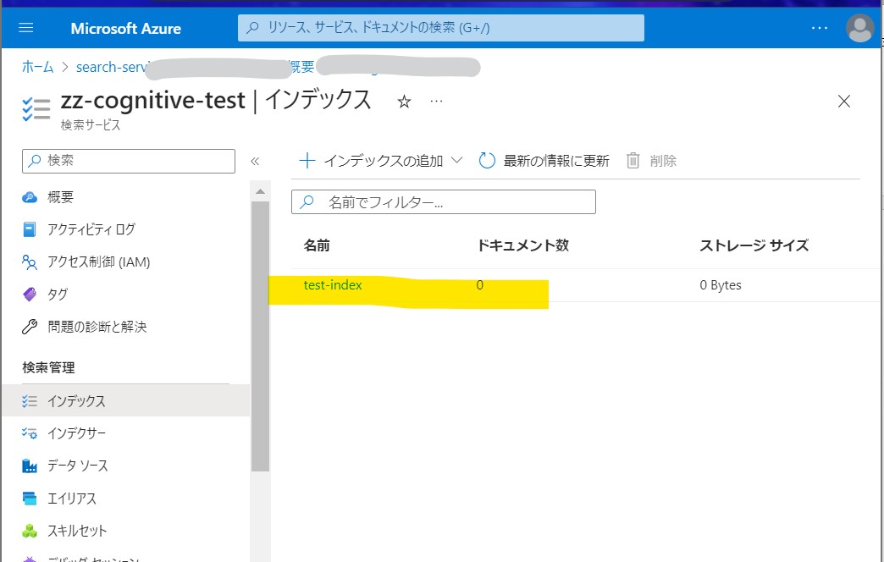Viewport: 884px width, 562px height.
Task: Click the 削除 delete button
Action: tap(651, 161)
